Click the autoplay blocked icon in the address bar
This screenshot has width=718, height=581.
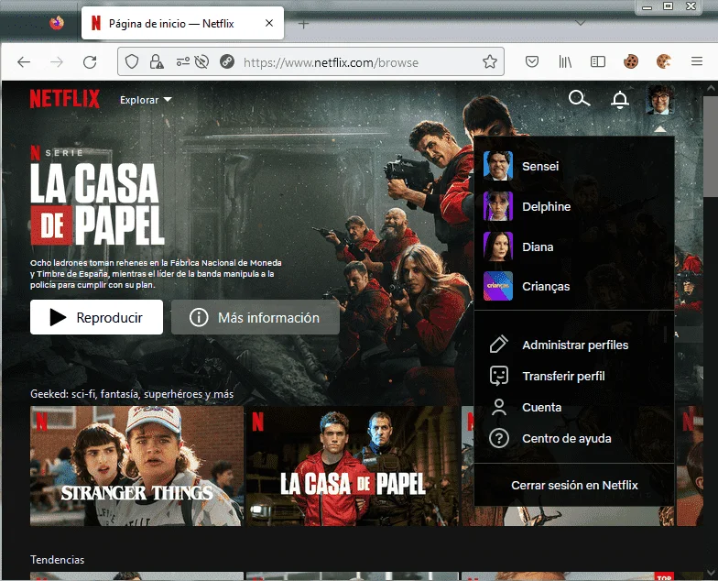point(201,61)
